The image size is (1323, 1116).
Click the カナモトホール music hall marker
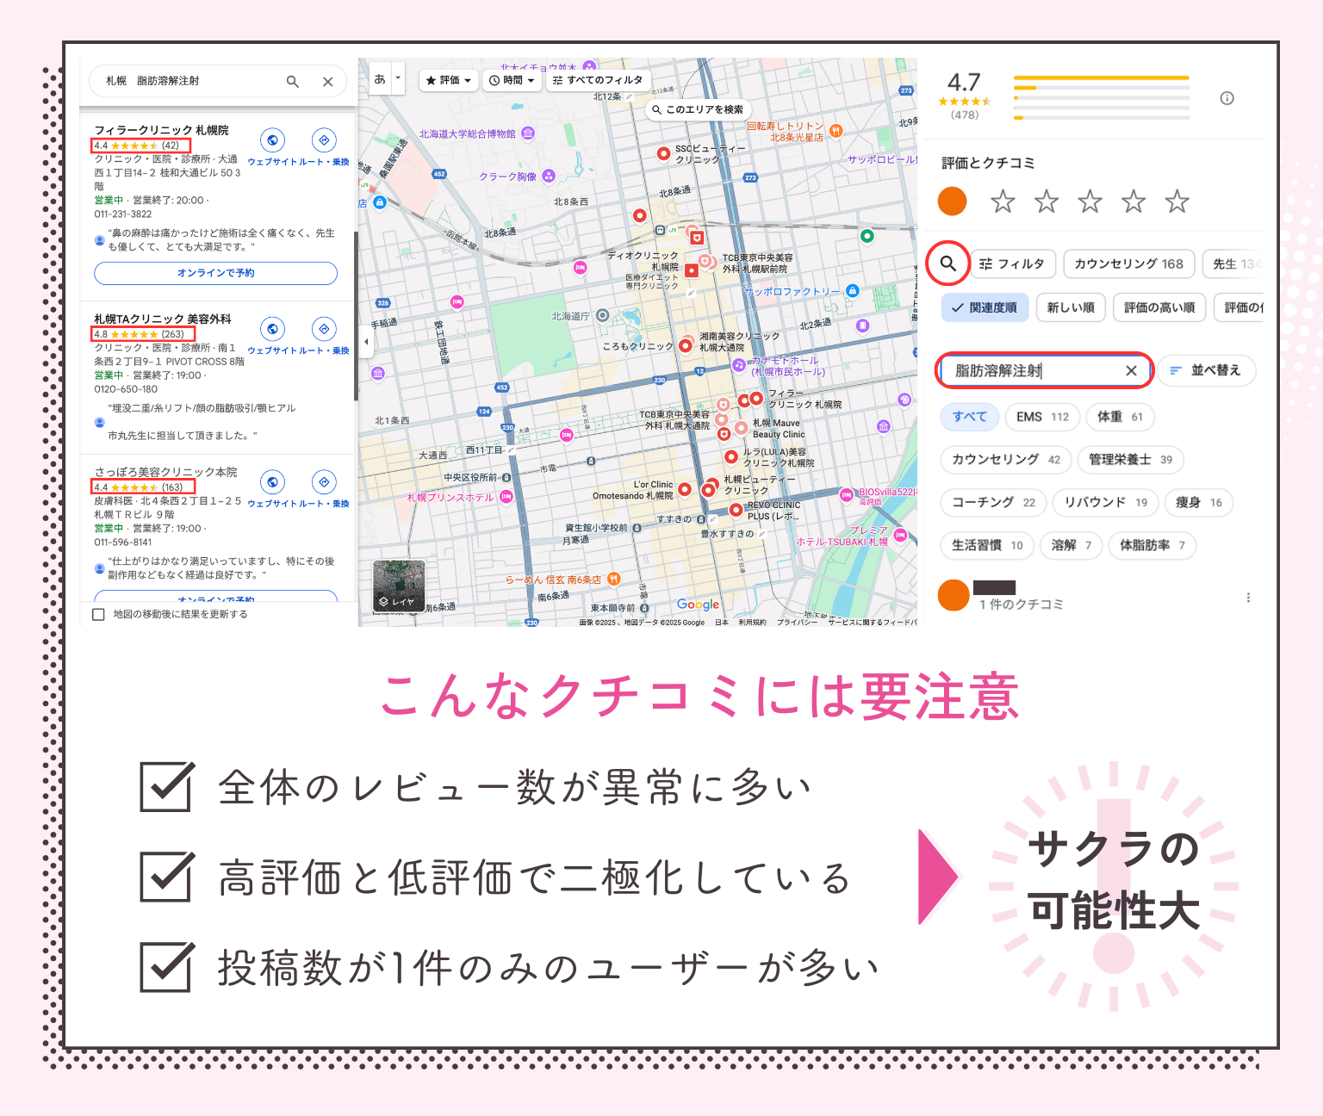(x=739, y=365)
